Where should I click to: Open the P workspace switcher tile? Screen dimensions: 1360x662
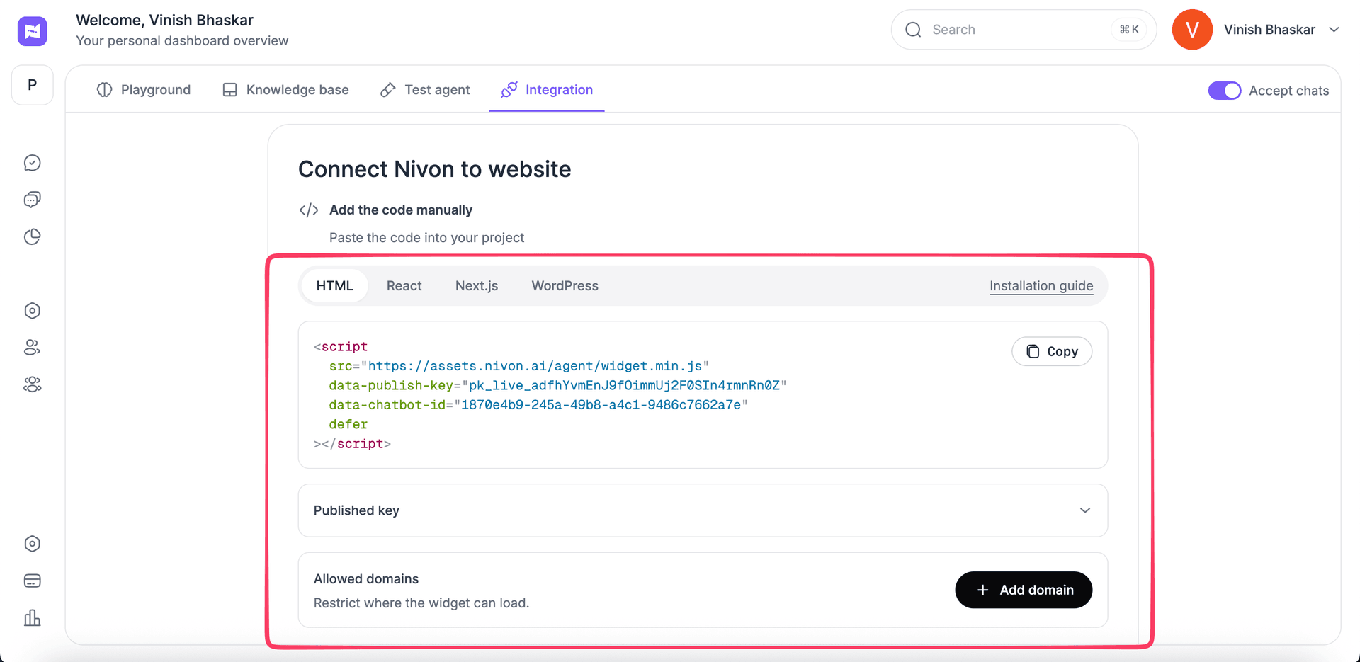32,85
